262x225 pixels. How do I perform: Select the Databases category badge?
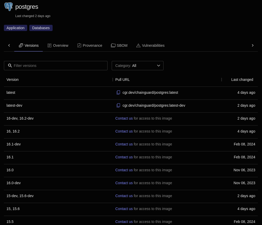click(x=41, y=28)
